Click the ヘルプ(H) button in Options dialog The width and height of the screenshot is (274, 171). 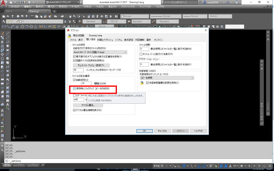198,131
